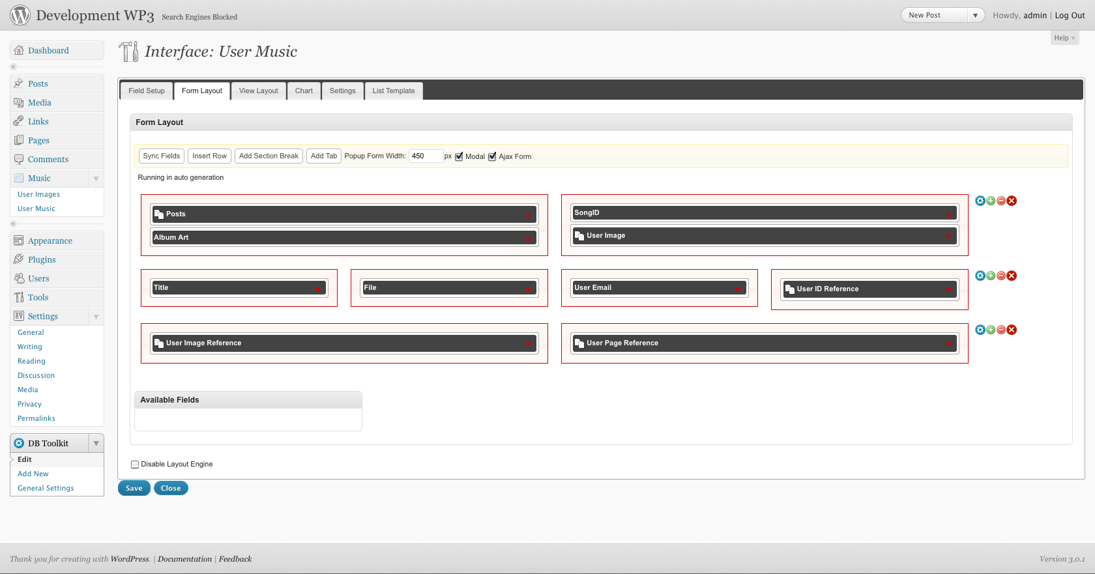This screenshot has height=574, width=1095.
Task: Open Permalinks settings link
Action: (36, 418)
